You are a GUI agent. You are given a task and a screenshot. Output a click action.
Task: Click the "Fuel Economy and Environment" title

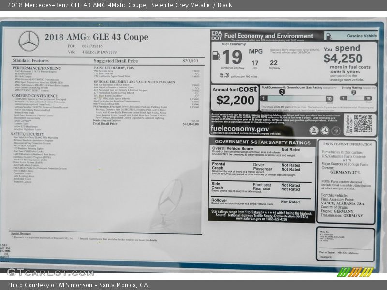[x=268, y=36]
